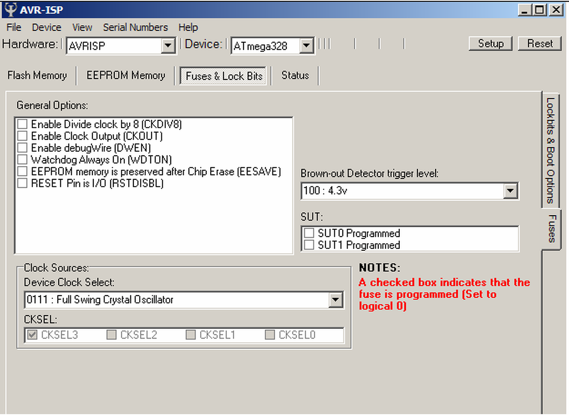Maximize the AVR-ISP window

540,9
